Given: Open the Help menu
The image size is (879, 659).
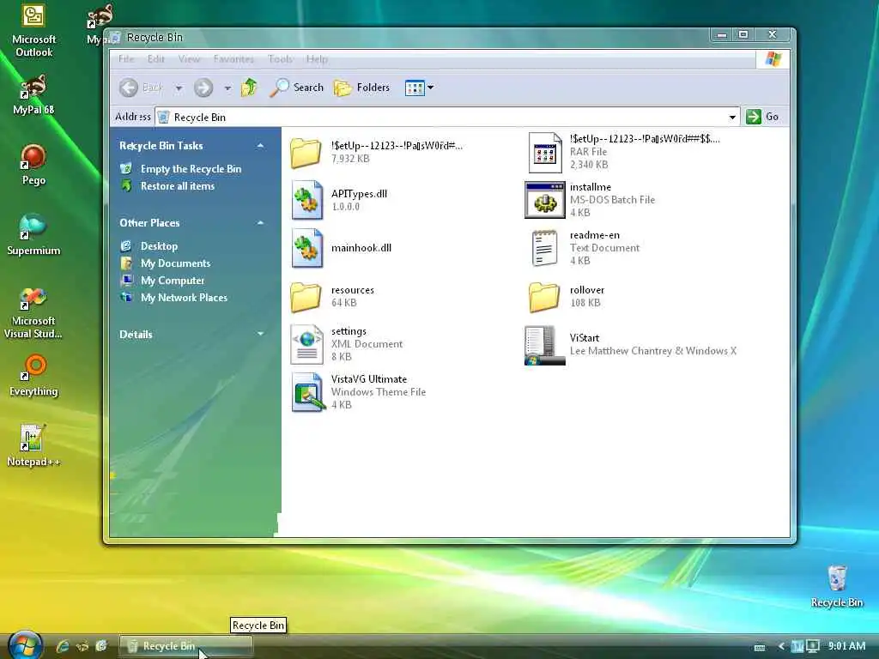Looking at the screenshot, I should click(x=317, y=59).
